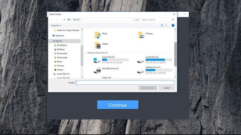Click the OneDrive cloud icon
The image size is (241, 135).
pos(53,36)
